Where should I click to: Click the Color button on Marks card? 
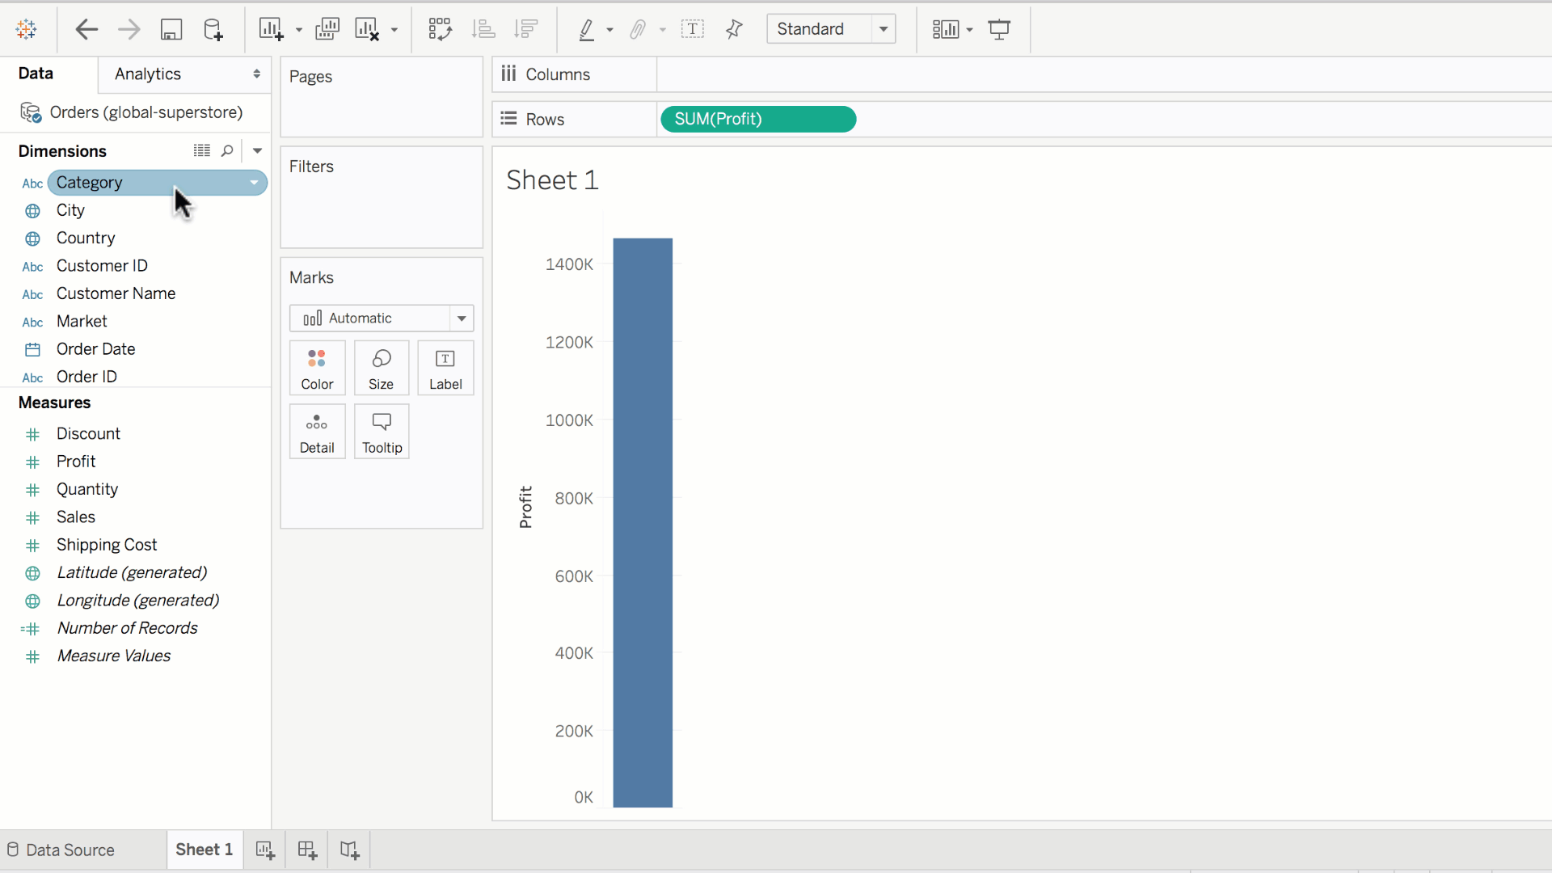(317, 368)
